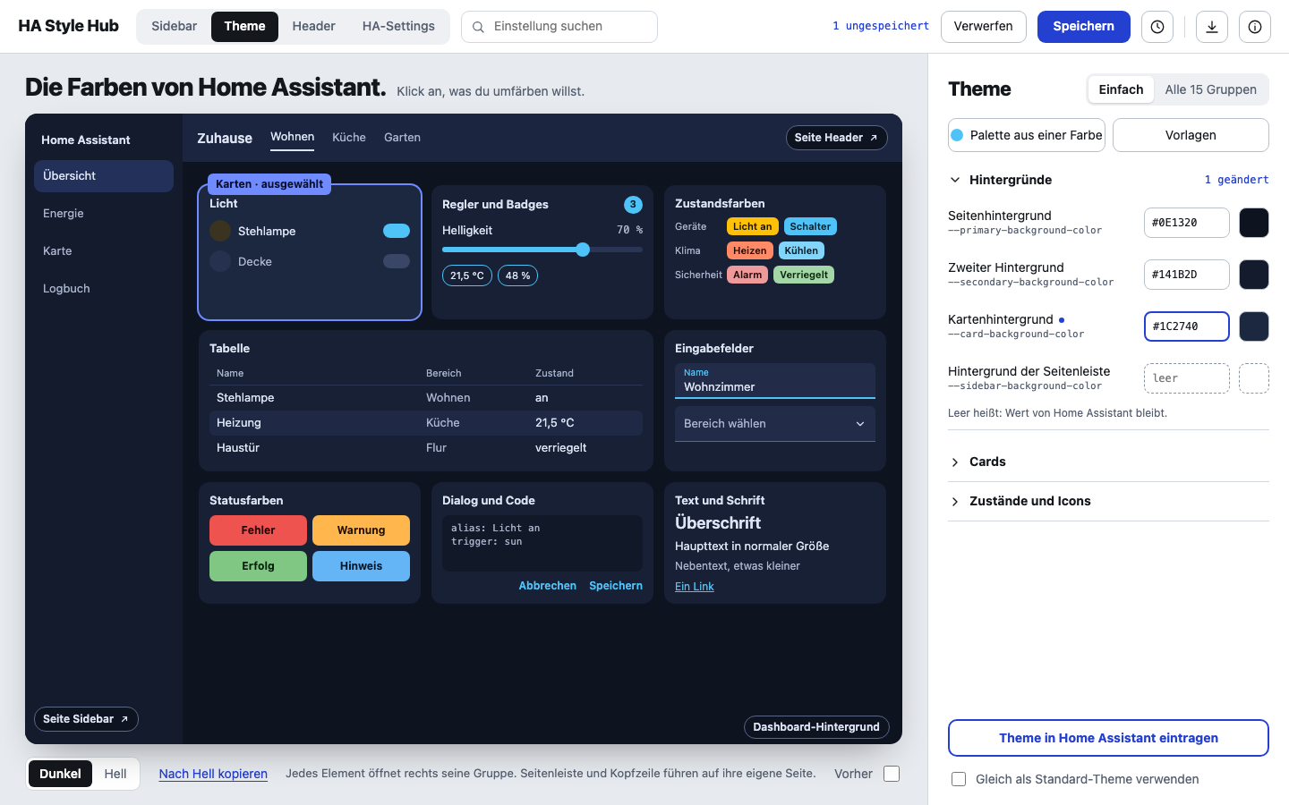Expand the Zustände und Icons section

1108,501
